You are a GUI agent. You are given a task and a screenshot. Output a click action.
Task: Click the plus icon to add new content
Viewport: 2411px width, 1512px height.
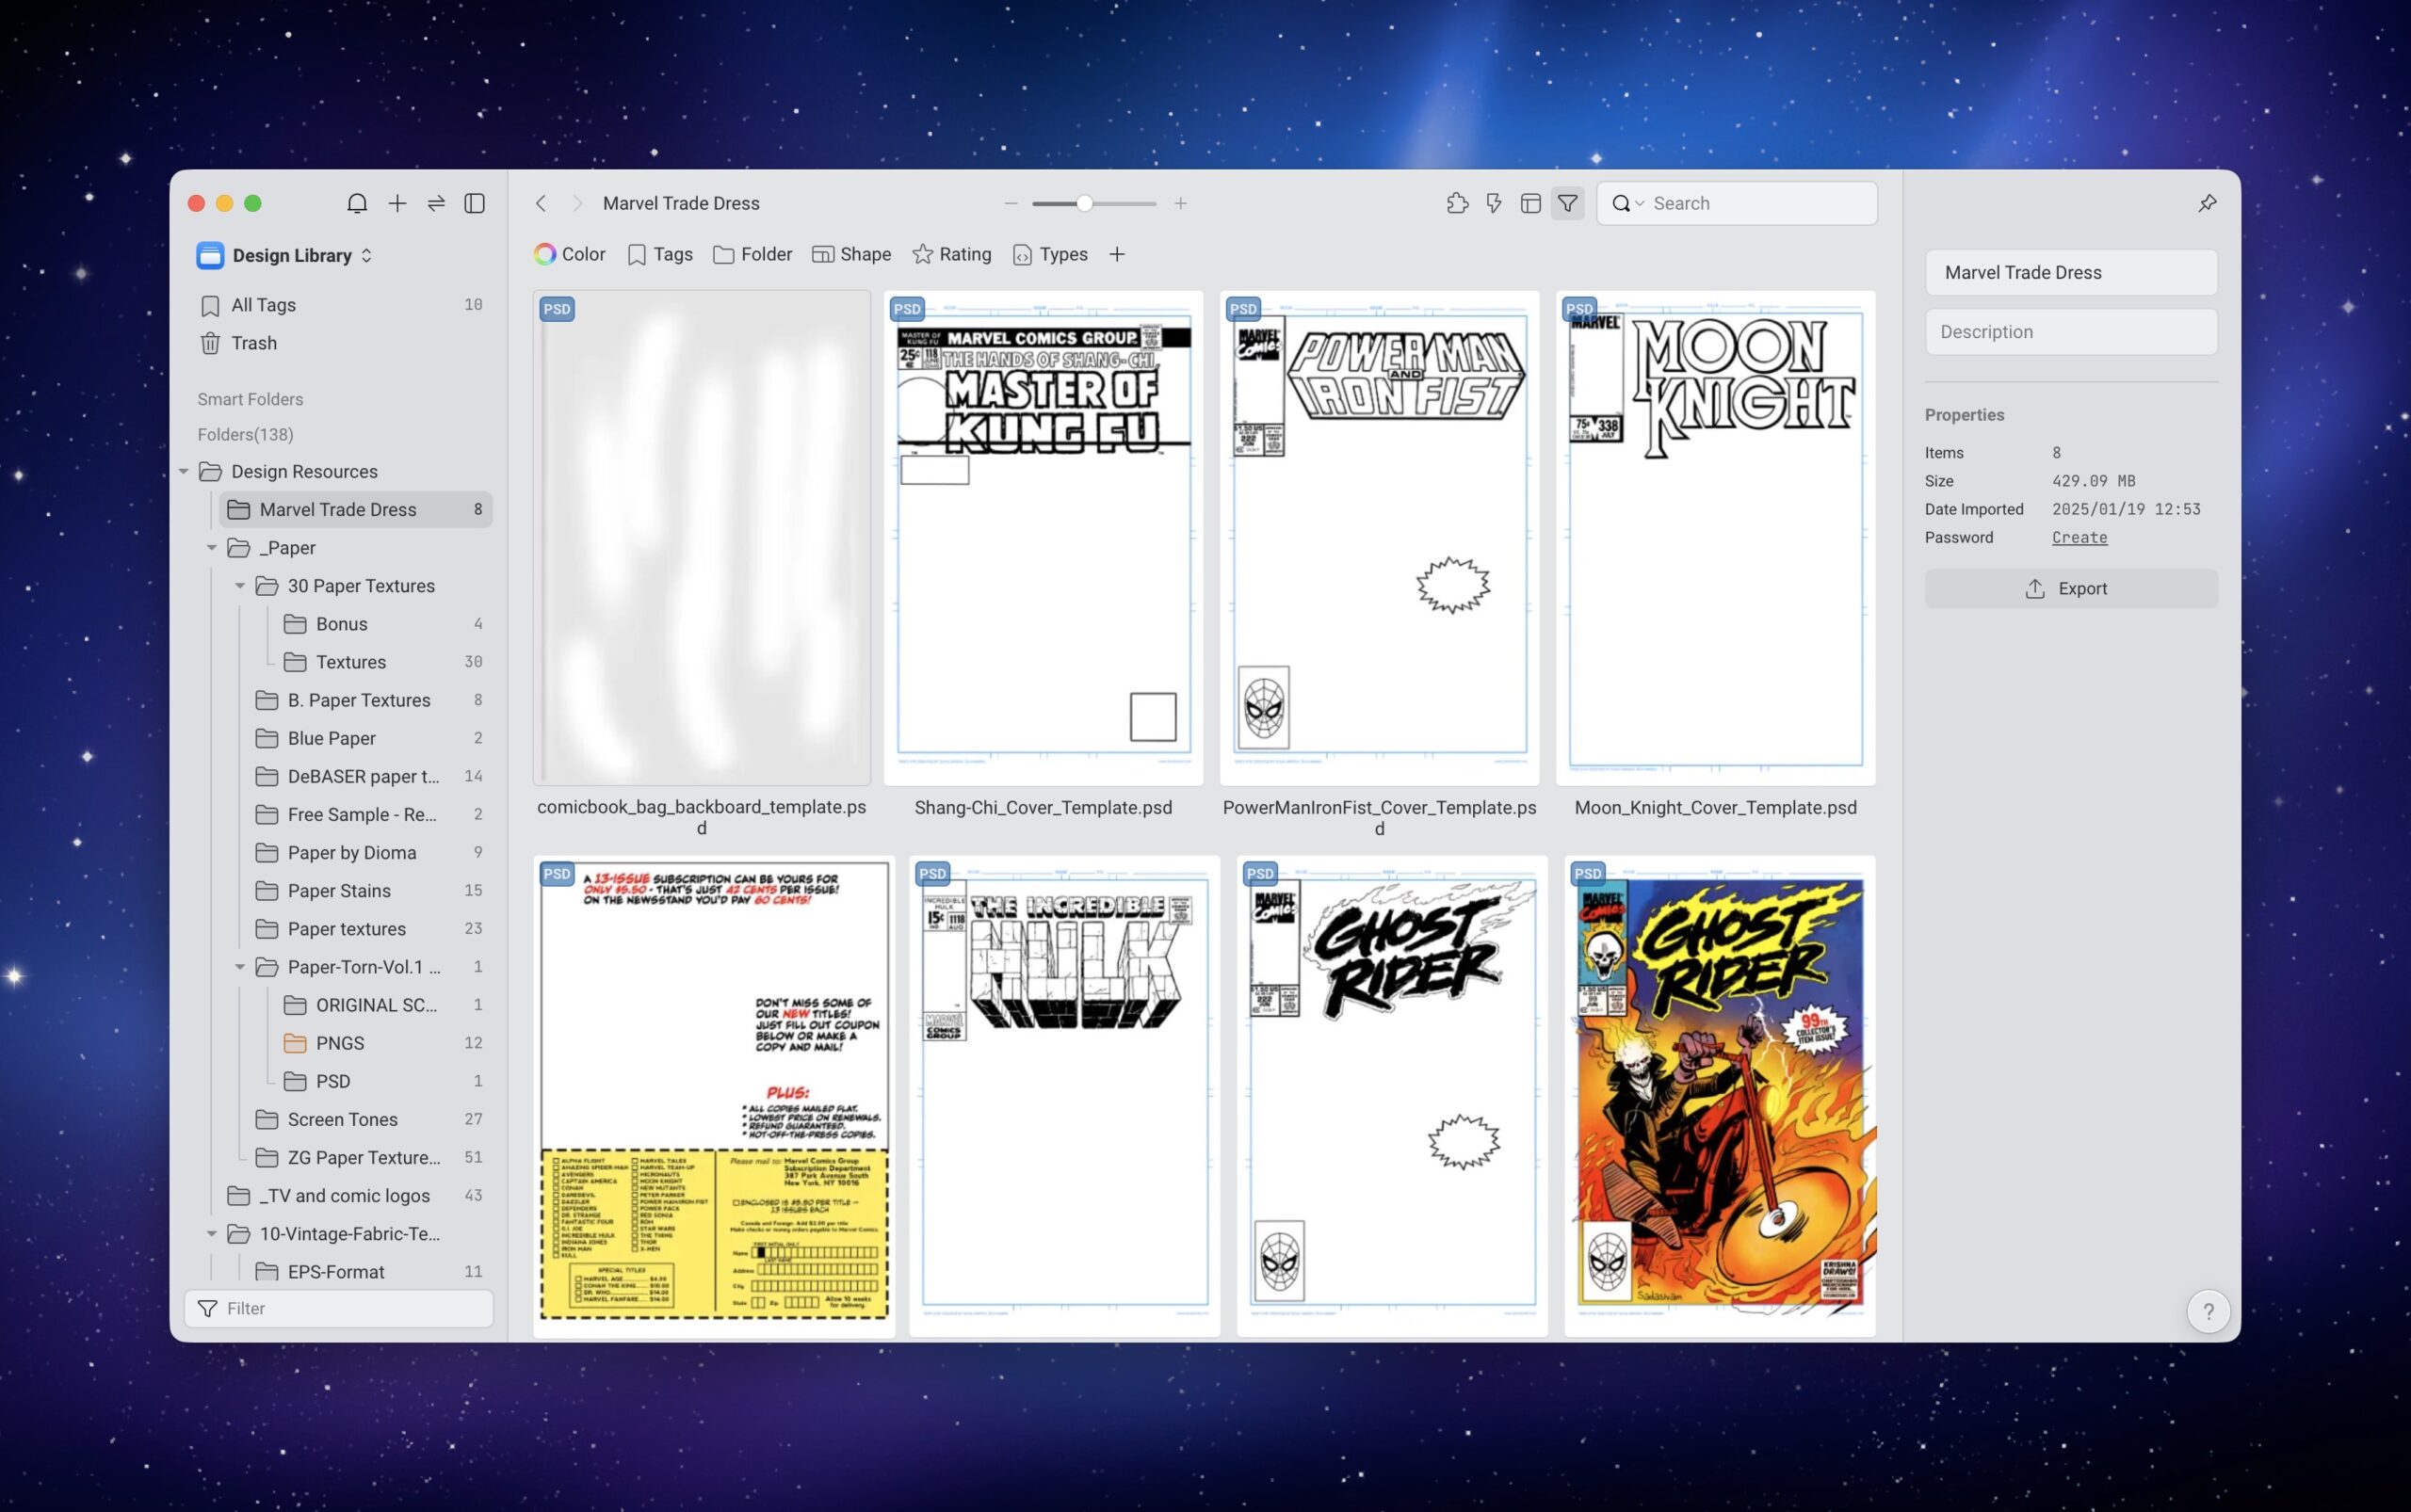(x=396, y=203)
